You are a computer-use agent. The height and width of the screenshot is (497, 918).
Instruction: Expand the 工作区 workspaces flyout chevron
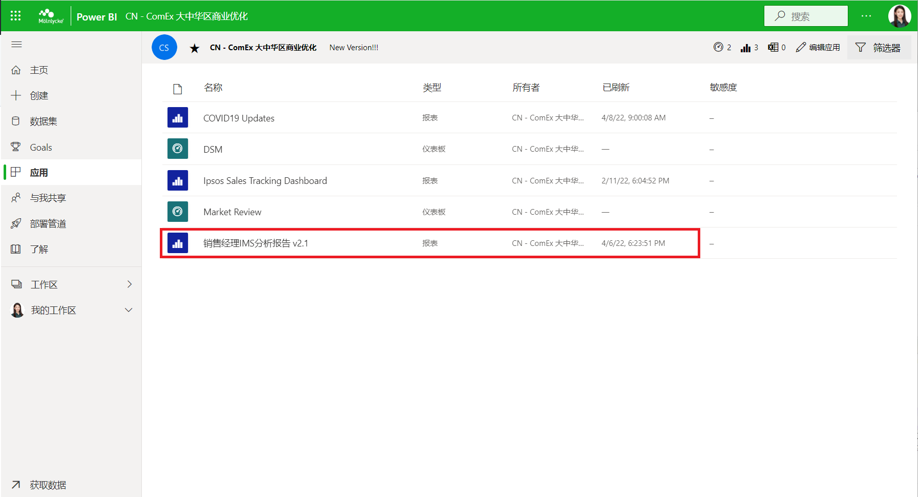(130, 284)
